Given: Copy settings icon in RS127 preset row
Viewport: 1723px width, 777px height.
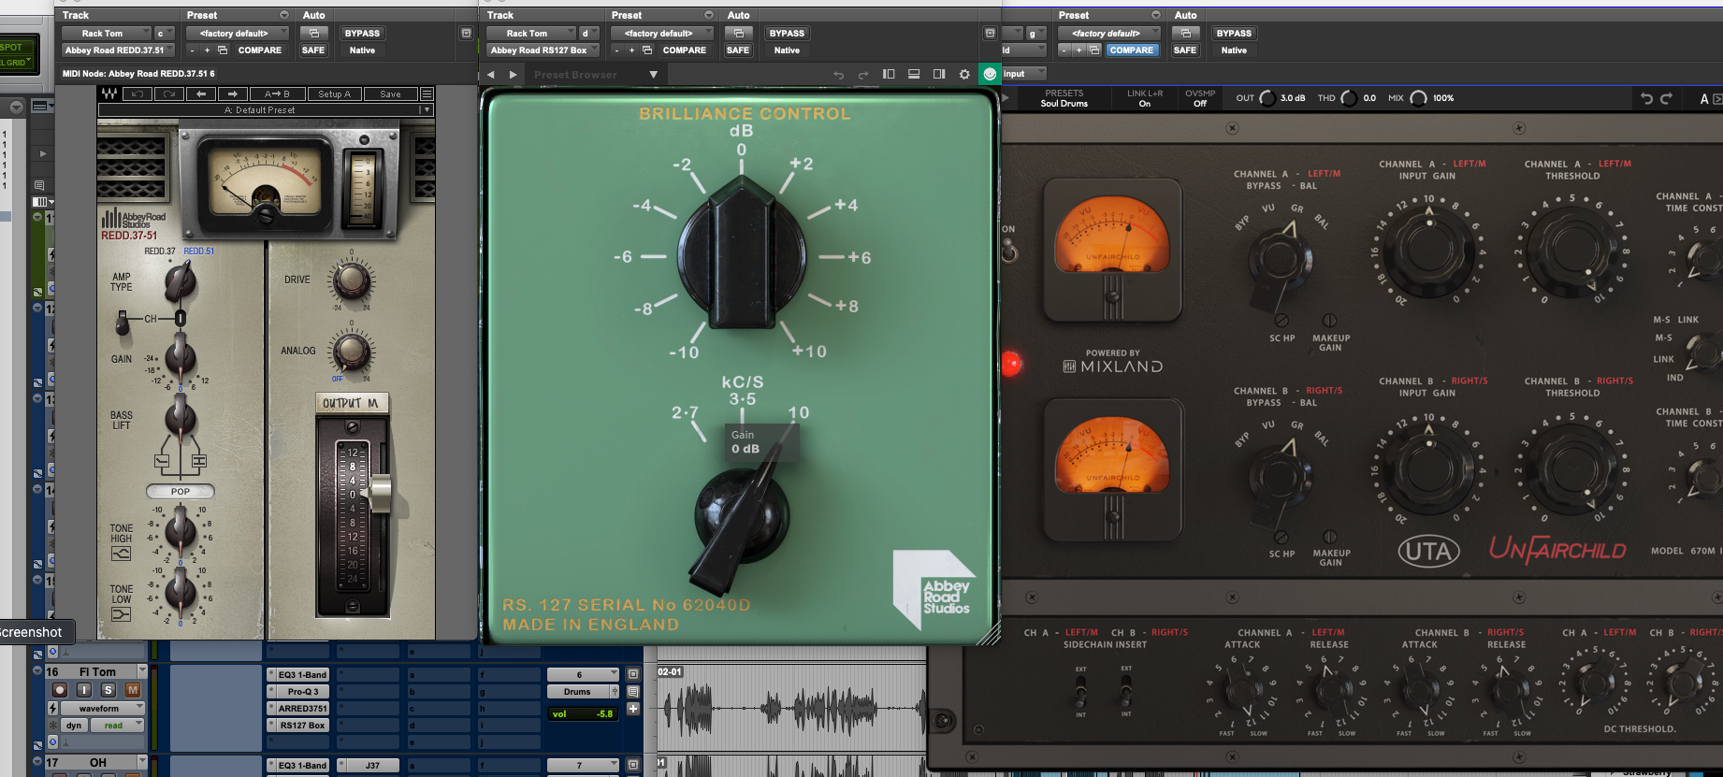Looking at the screenshot, I should (x=647, y=50).
